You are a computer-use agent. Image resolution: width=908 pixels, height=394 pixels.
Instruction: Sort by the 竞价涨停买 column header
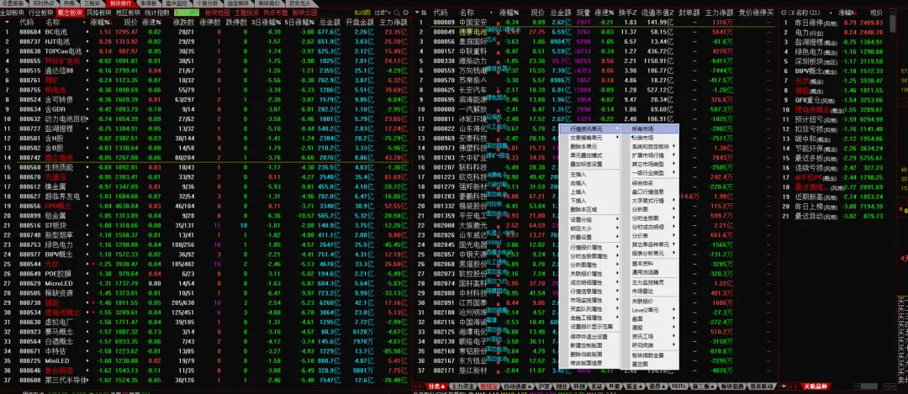tap(756, 12)
